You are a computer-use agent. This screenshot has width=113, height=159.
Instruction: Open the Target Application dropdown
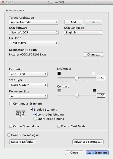coord(34,22)
